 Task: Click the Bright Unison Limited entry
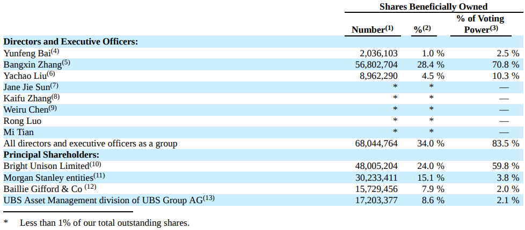pos(52,166)
